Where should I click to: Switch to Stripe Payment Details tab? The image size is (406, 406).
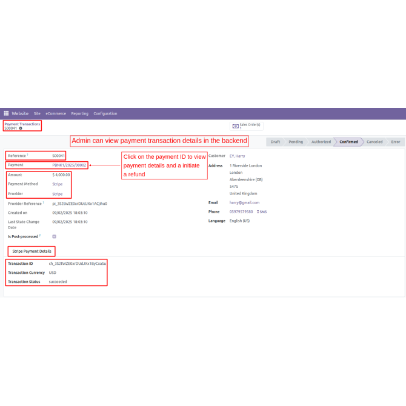[32, 251]
